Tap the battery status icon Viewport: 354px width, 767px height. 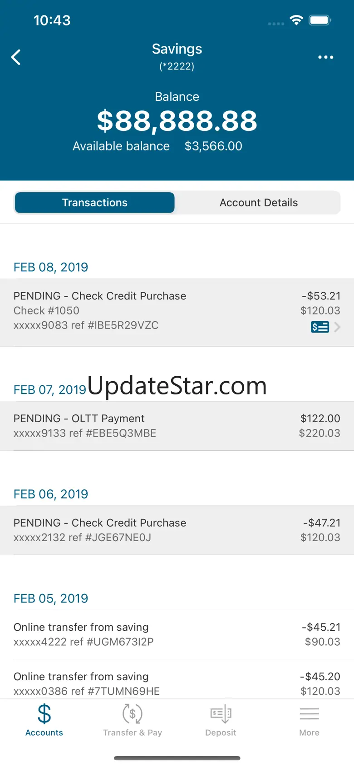pyautogui.click(x=320, y=20)
